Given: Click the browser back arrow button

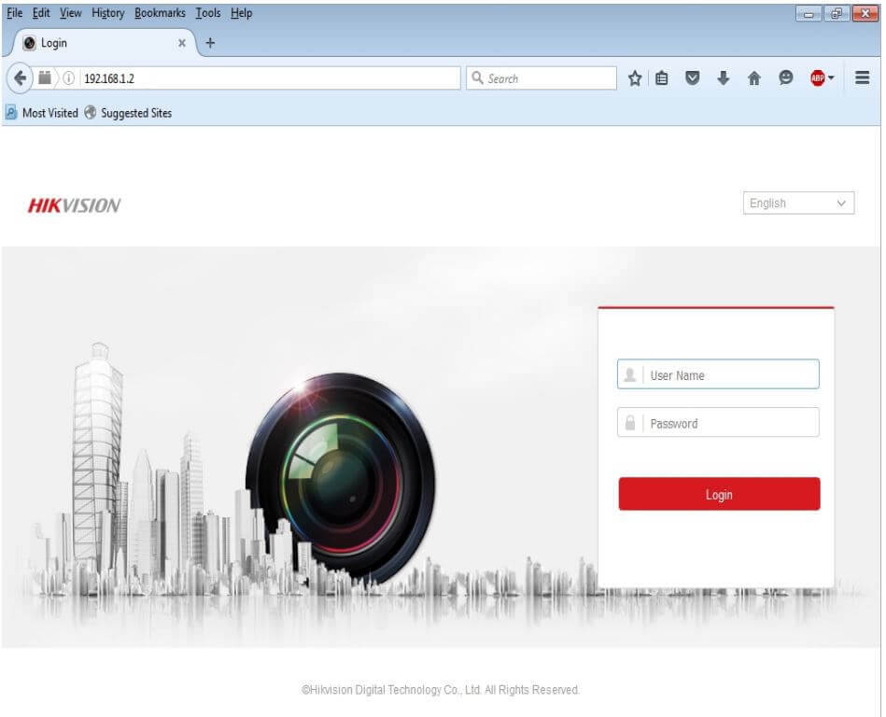Looking at the screenshot, I should pyautogui.click(x=21, y=78).
